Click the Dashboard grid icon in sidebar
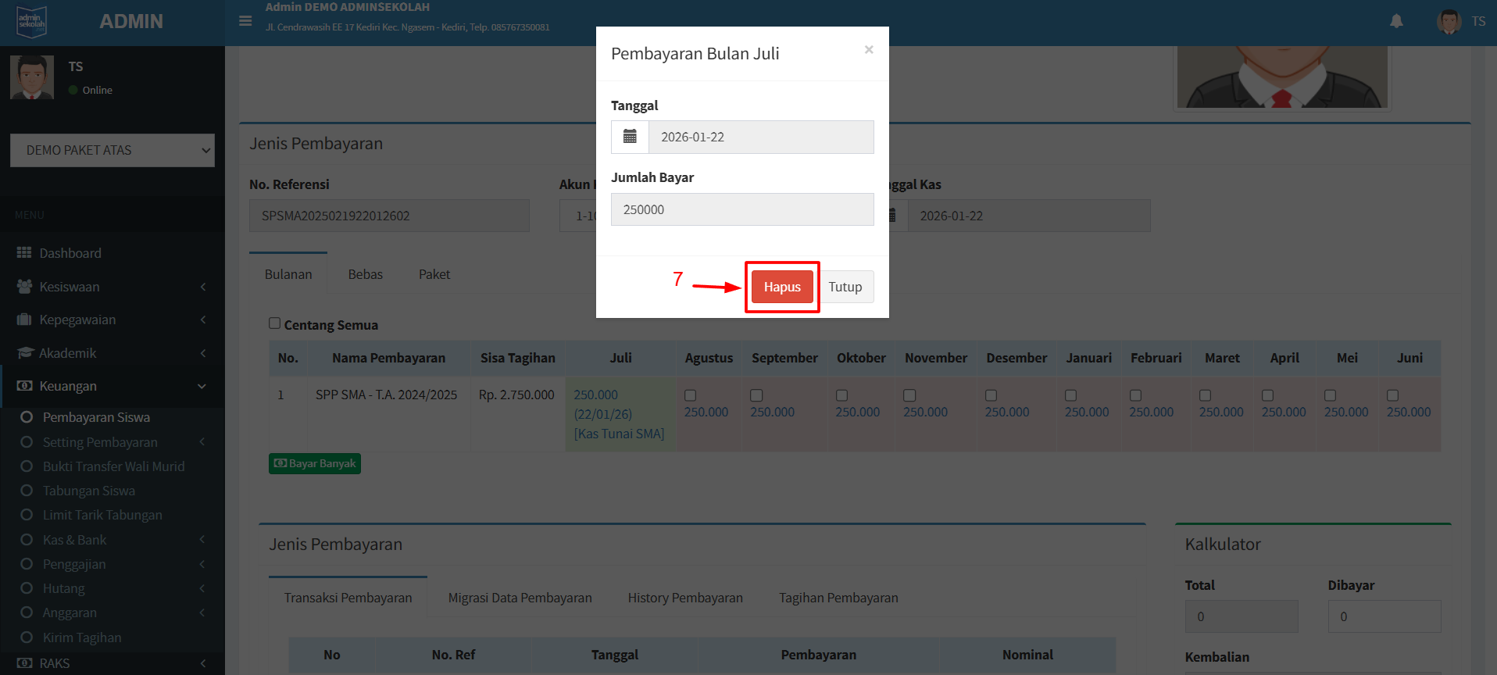 coord(24,253)
